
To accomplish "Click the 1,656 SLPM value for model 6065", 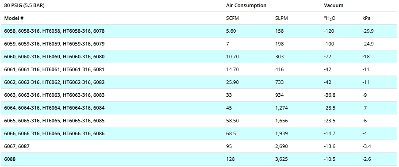I will (281, 121).
